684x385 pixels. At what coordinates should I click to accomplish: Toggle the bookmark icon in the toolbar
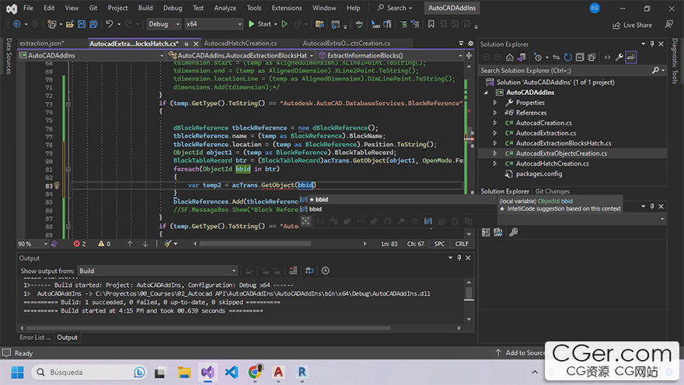(431, 24)
